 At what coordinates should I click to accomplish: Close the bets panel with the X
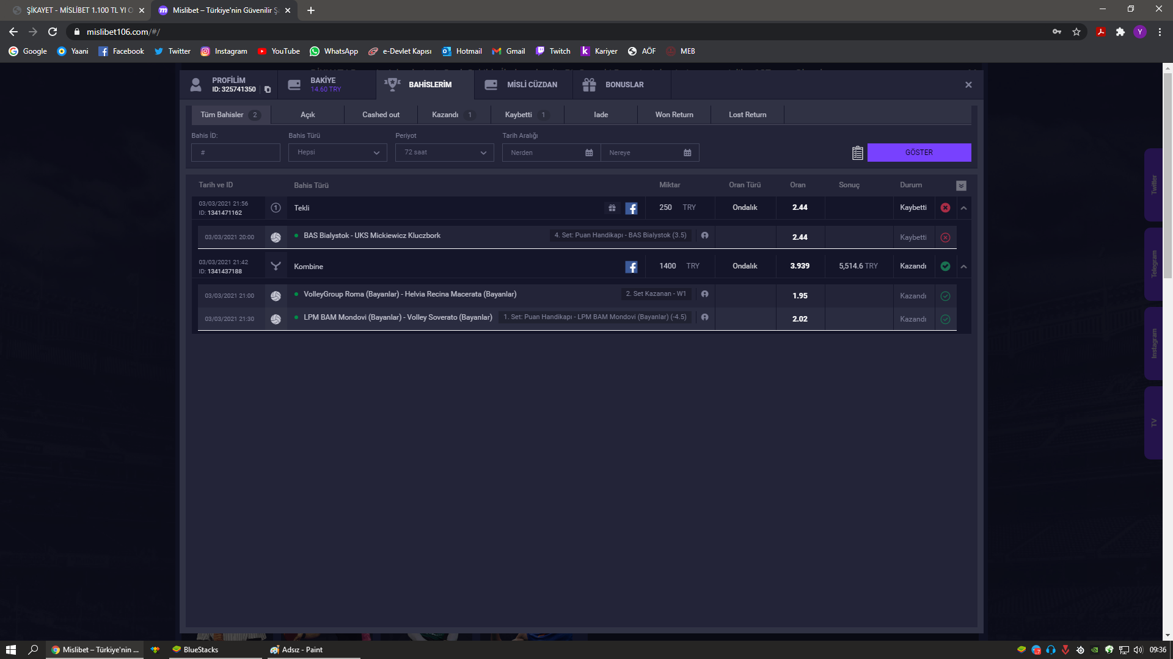pos(968,85)
